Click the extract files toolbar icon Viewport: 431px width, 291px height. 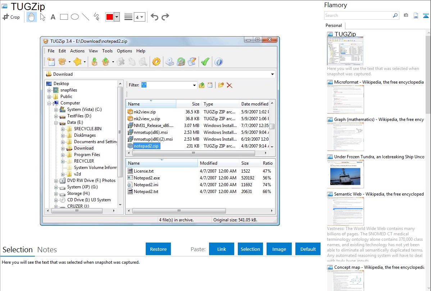[94, 62]
